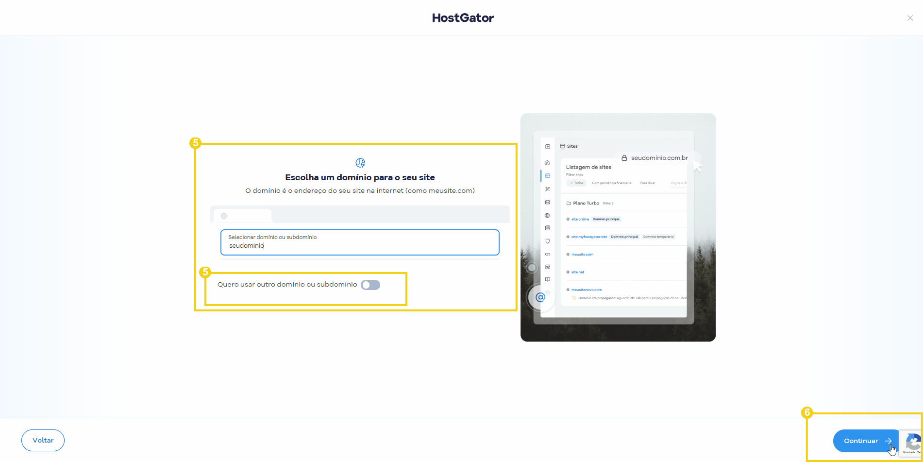Click the 'O domínio é o endereço' description text
This screenshot has height=462, width=923.
click(x=360, y=190)
